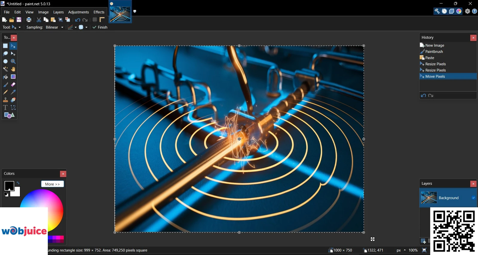Select the Eraser tool
Image resolution: width=478 pixels, height=255 pixels.
tap(13, 85)
